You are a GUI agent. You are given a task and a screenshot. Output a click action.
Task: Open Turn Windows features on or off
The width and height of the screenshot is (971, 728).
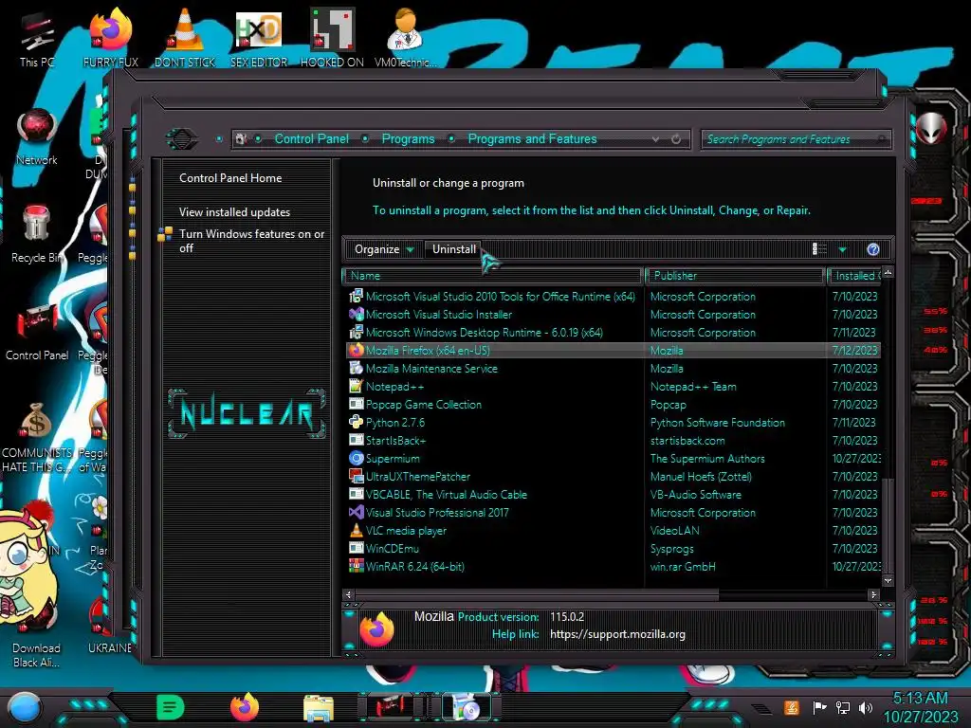click(251, 241)
